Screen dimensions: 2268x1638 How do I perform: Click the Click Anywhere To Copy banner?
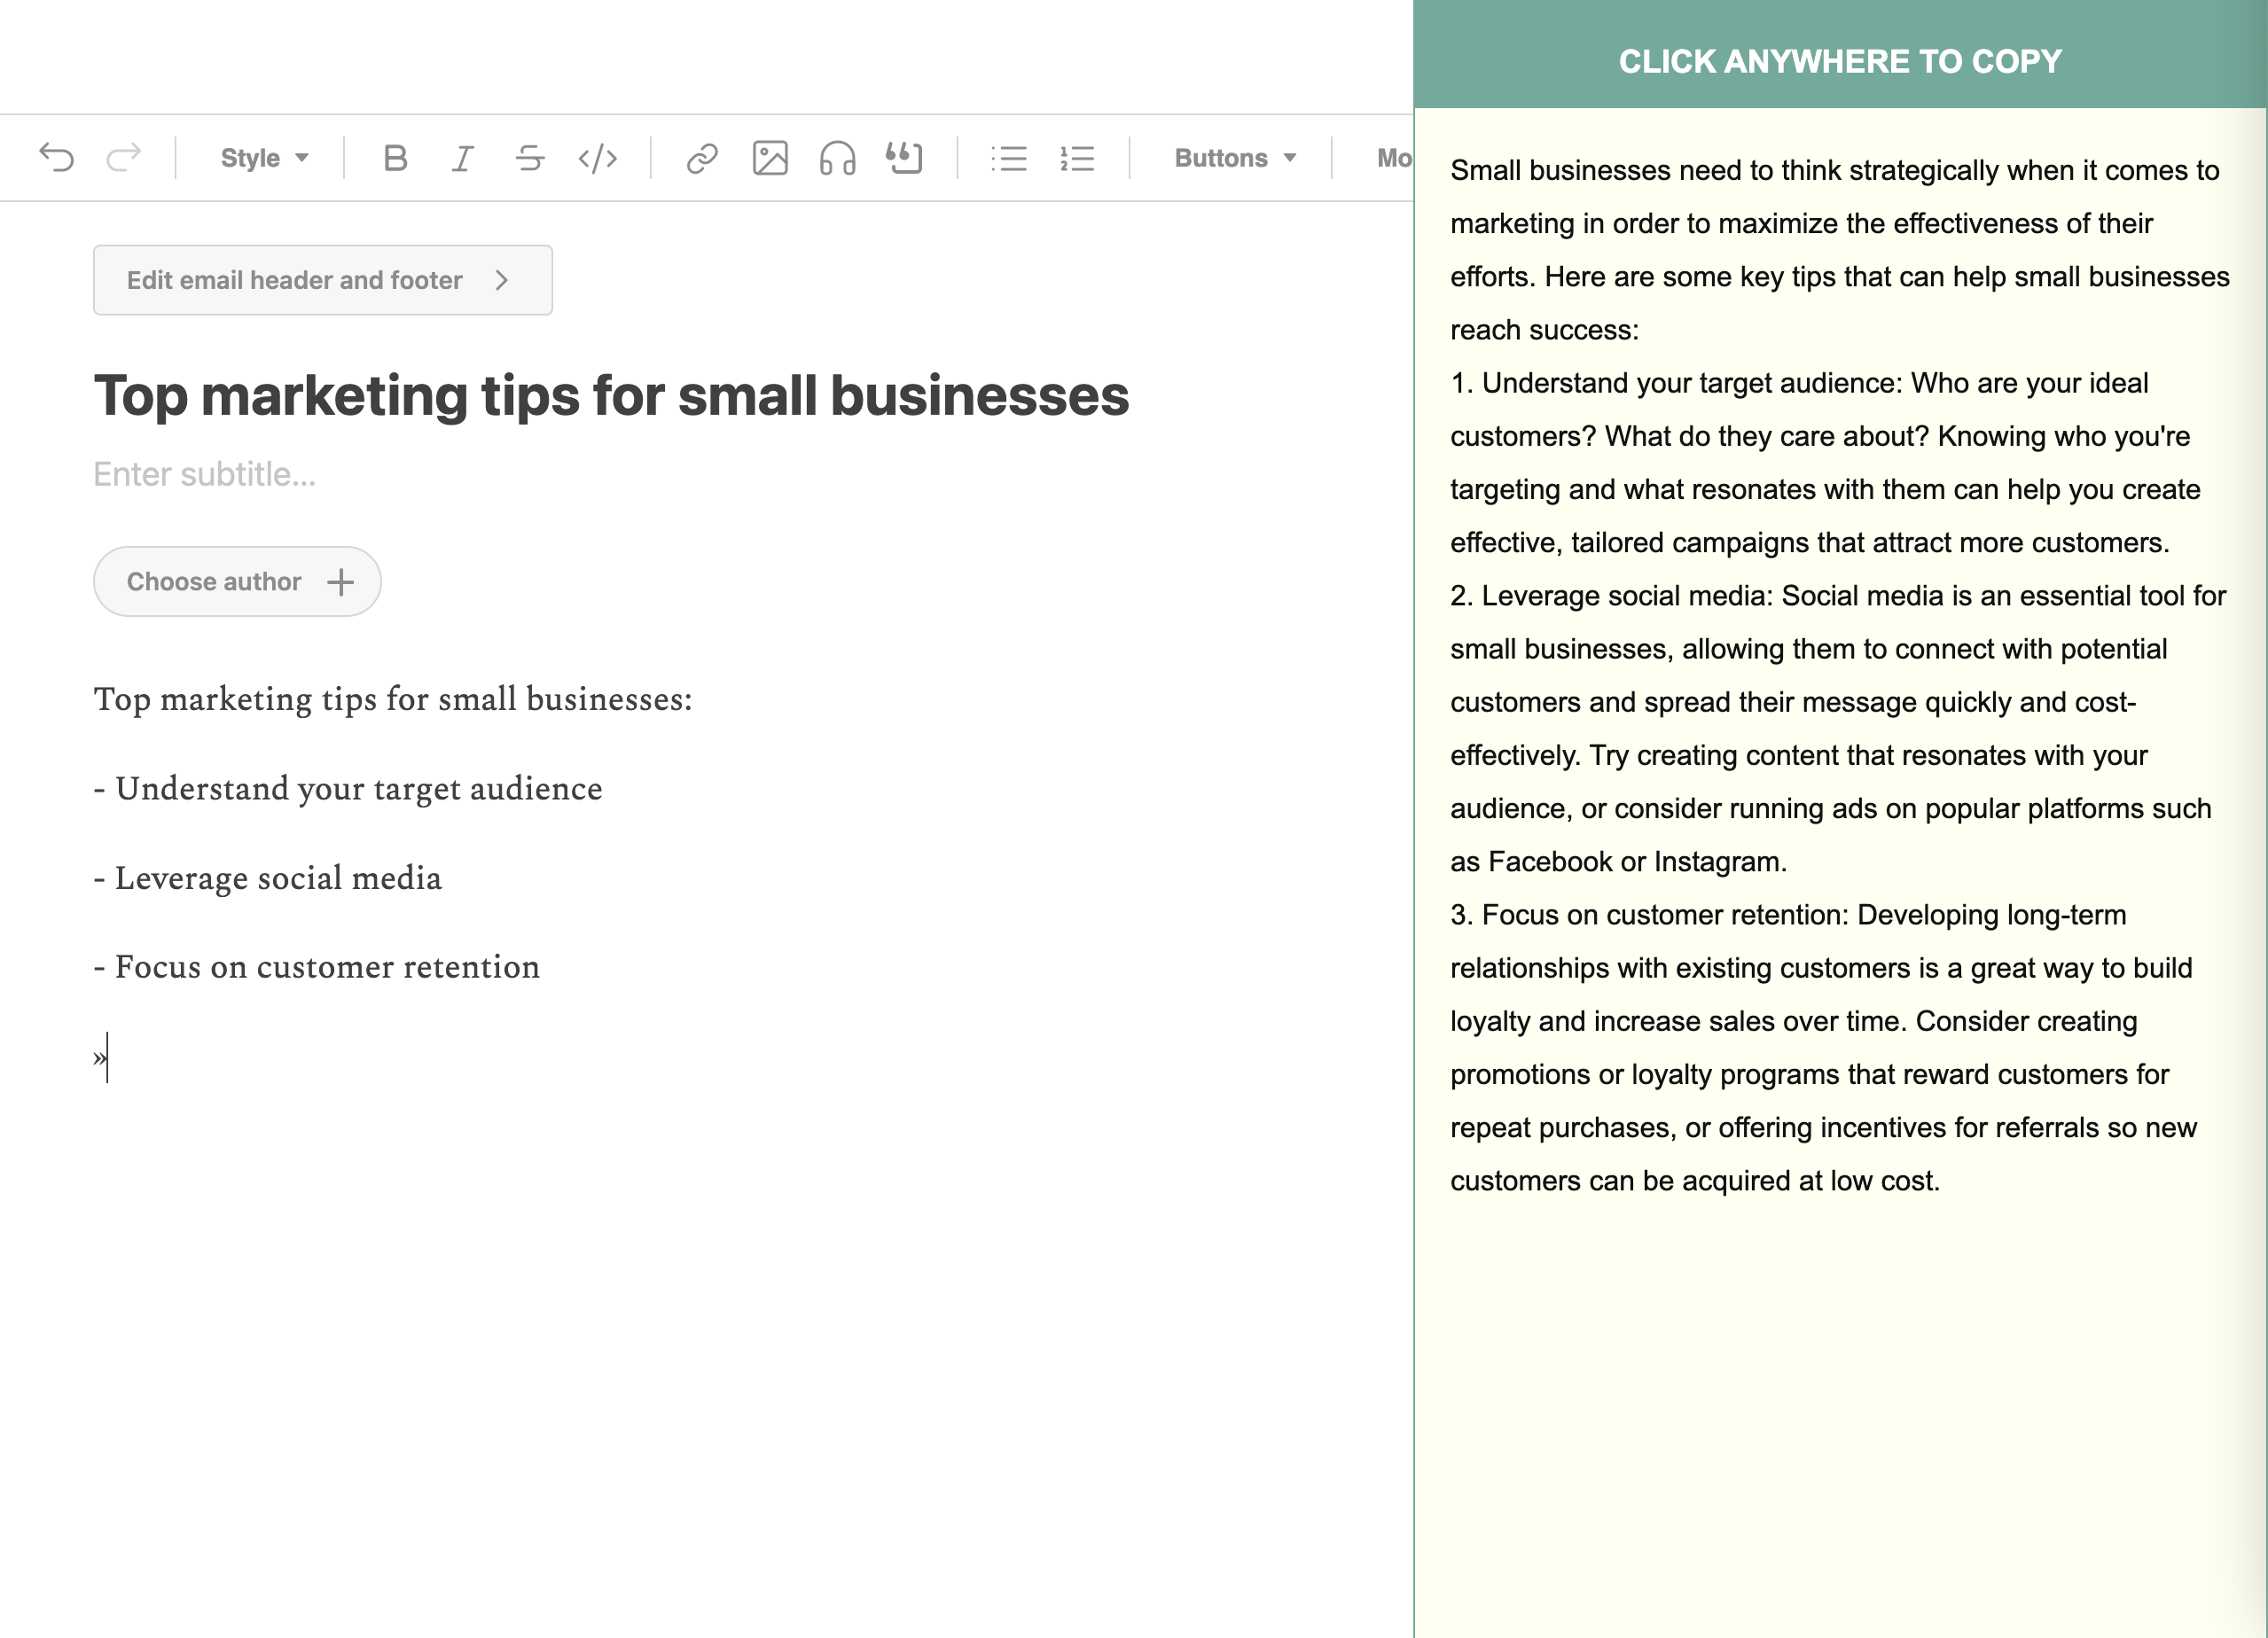tap(1839, 61)
